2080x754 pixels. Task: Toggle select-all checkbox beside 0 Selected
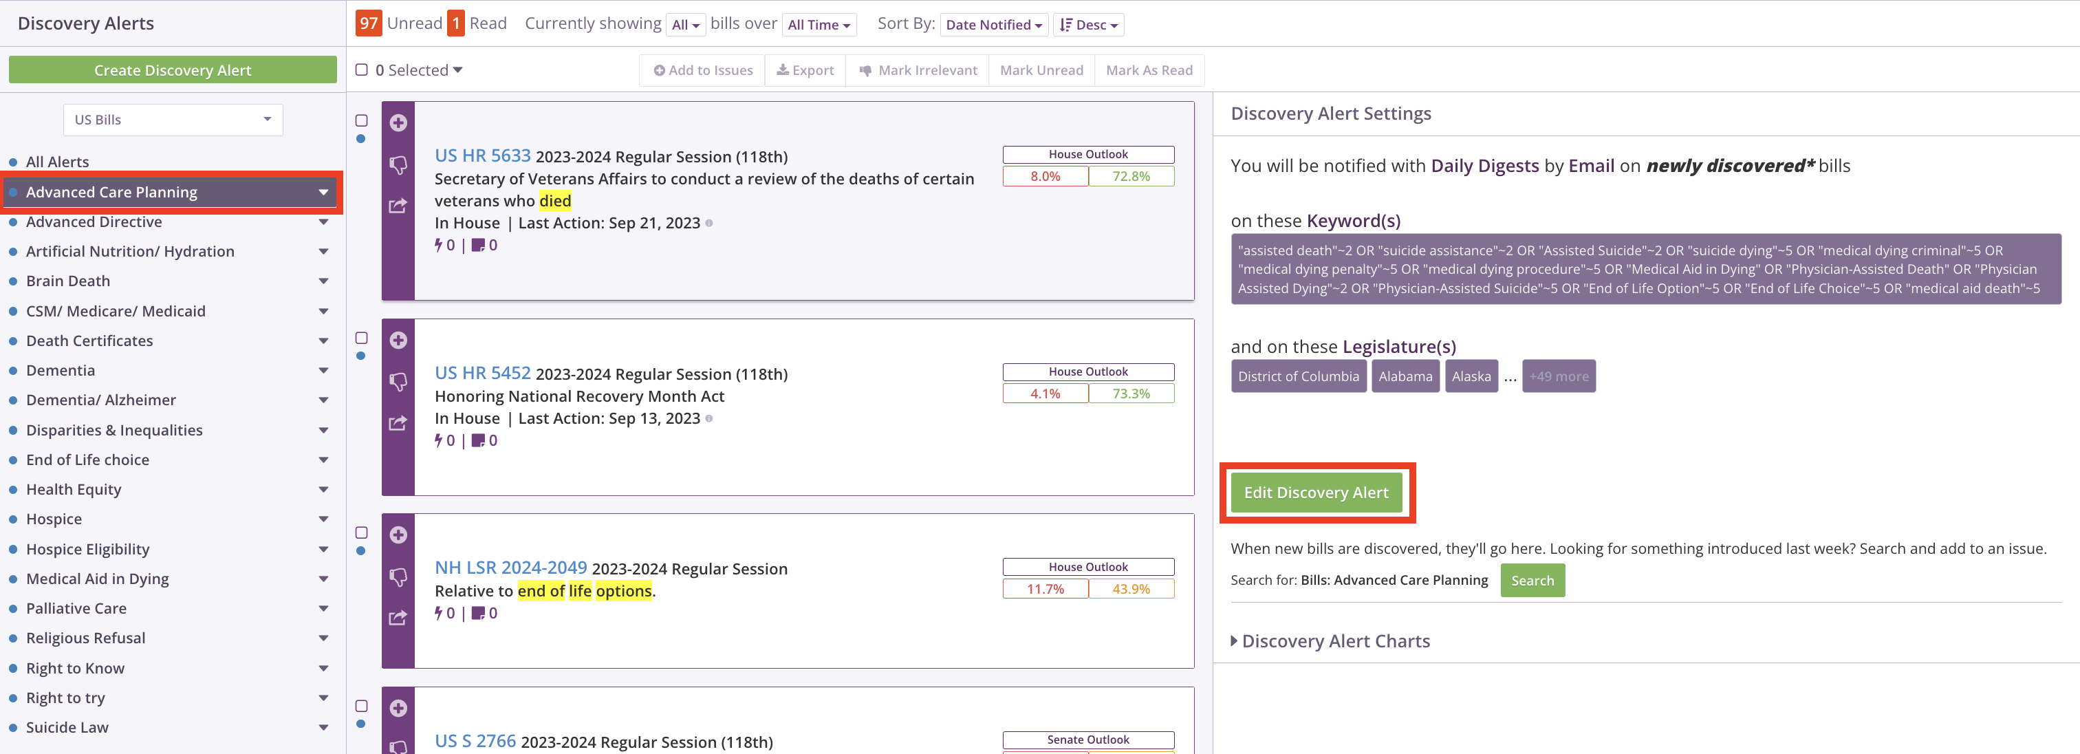[x=362, y=69]
